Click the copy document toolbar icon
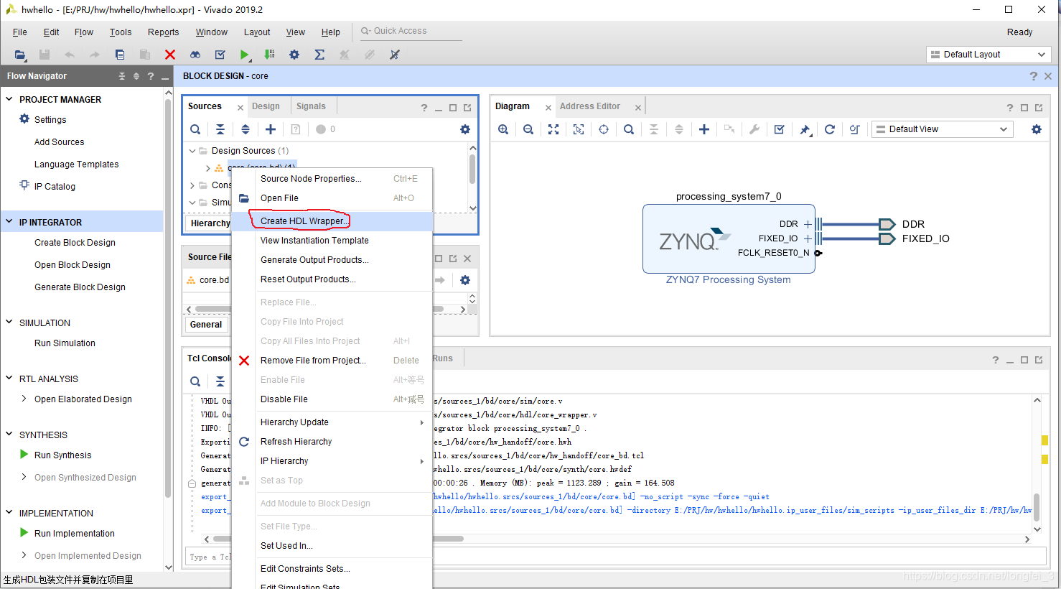This screenshot has height=589, width=1061. (120, 55)
